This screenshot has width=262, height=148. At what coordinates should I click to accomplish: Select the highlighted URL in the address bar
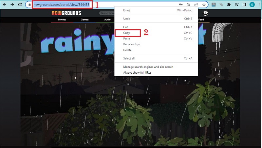pyautogui.click(x=61, y=5)
